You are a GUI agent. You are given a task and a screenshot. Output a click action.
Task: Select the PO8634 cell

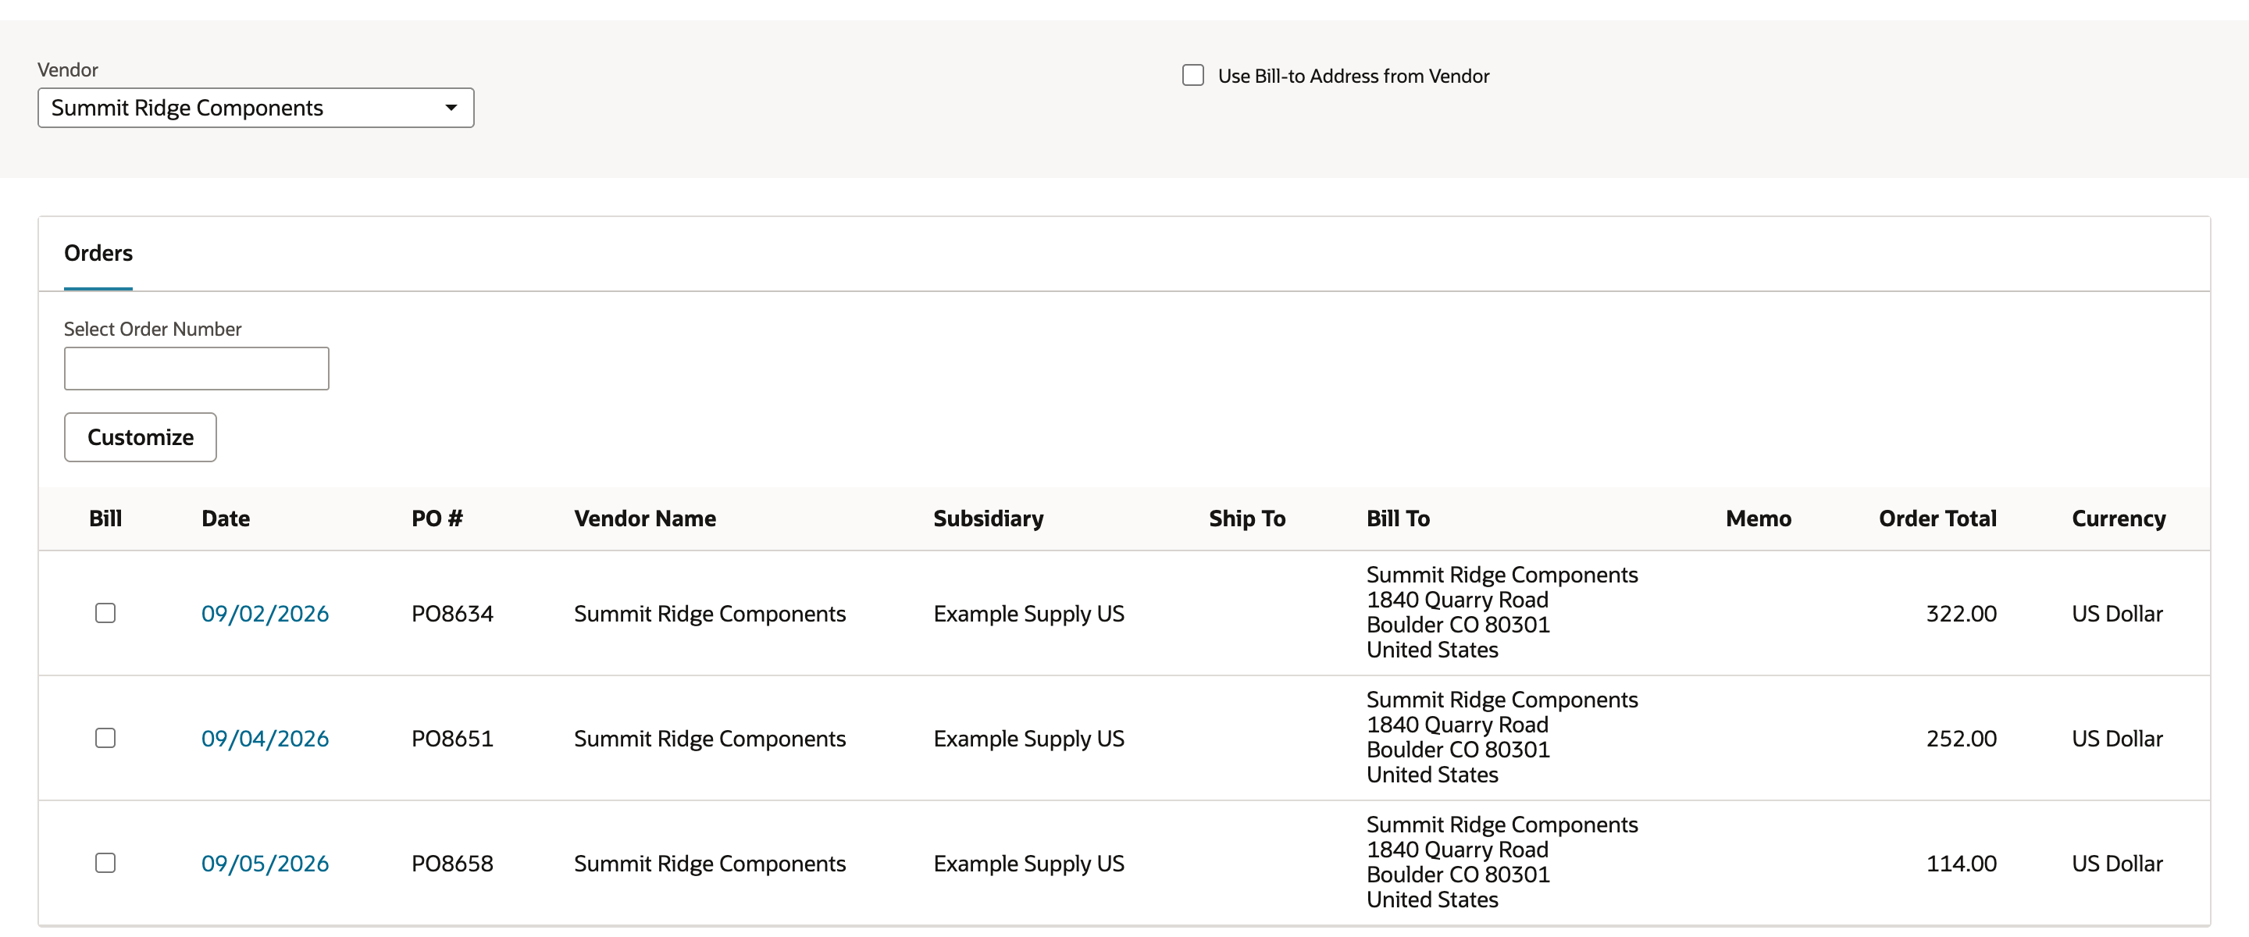(452, 613)
